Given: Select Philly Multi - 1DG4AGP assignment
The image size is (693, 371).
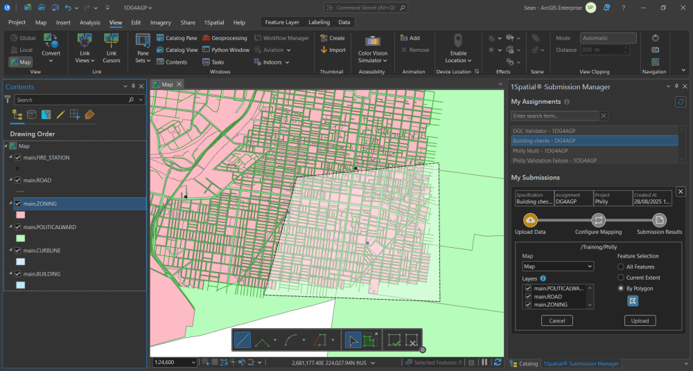Looking at the screenshot, I should point(595,151).
